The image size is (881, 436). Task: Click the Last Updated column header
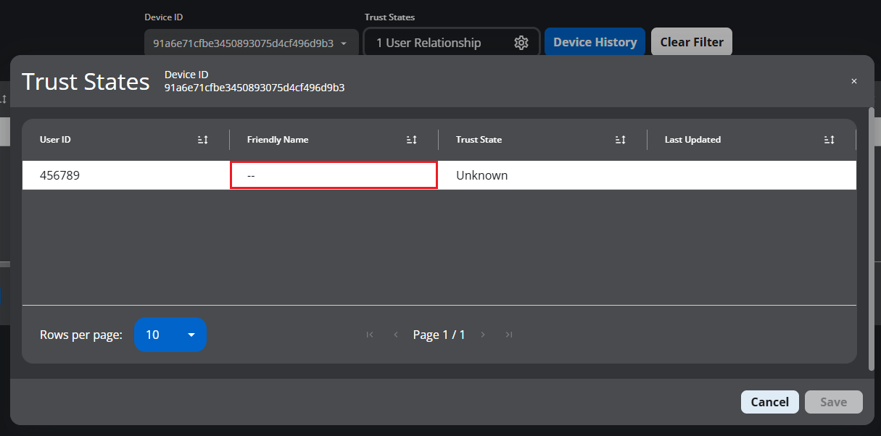(692, 140)
